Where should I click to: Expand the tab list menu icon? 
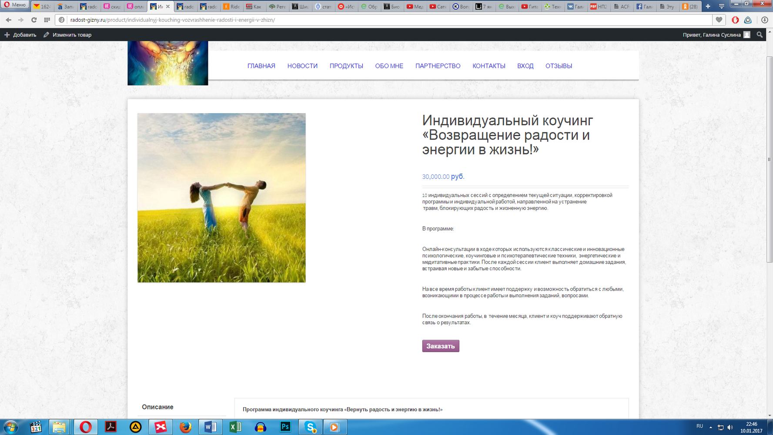pos(721,7)
